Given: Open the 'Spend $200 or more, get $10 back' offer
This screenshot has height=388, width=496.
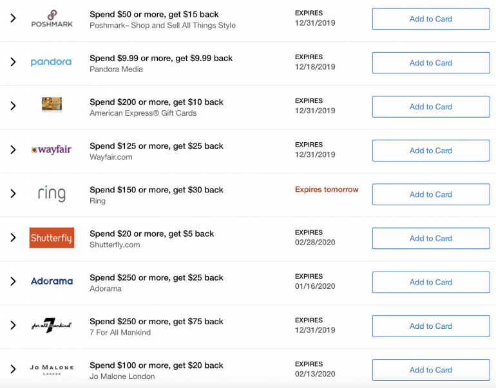Looking at the screenshot, I should (x=157, y=102).
